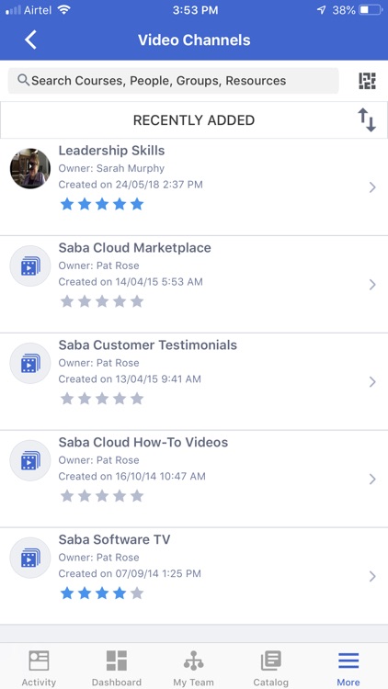
Task: Tap the Saba Customer Testimonials star rating
Action: (102, 399)
